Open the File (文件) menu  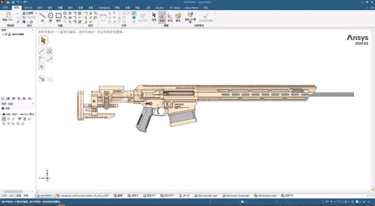click(x=5, y=7)
